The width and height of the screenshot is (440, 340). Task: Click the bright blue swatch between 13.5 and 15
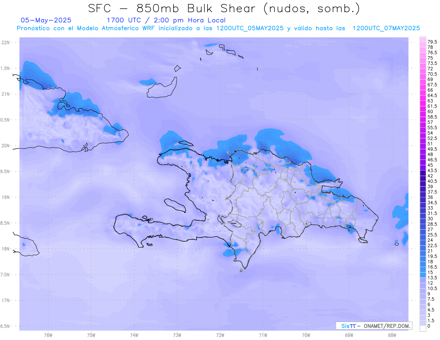pyautogui.click(x=423, y=275)
